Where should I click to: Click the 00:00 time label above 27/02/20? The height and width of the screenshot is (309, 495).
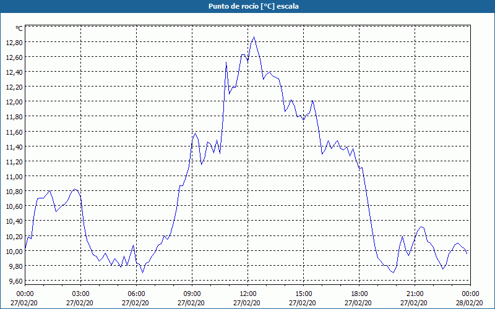tap(25, 294)
